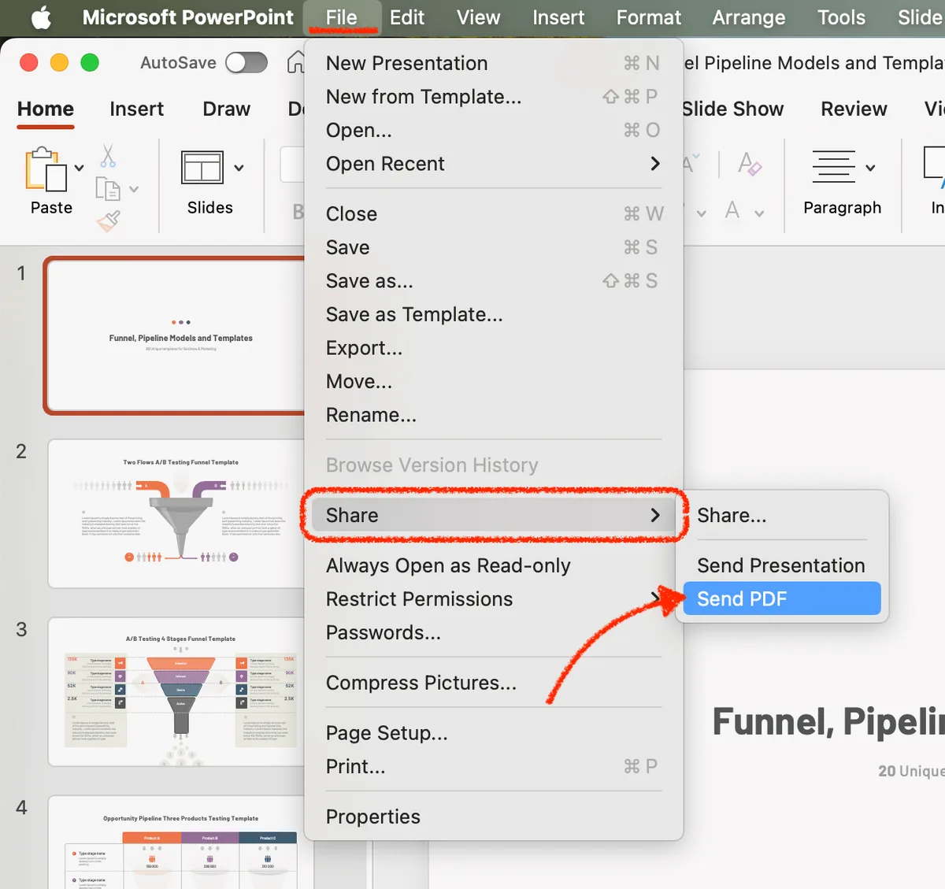This screenshot has height=889, width=945.
Task: Select slide 4 Opportunity Pipeline thumbnail
Action: coord(177,842)
